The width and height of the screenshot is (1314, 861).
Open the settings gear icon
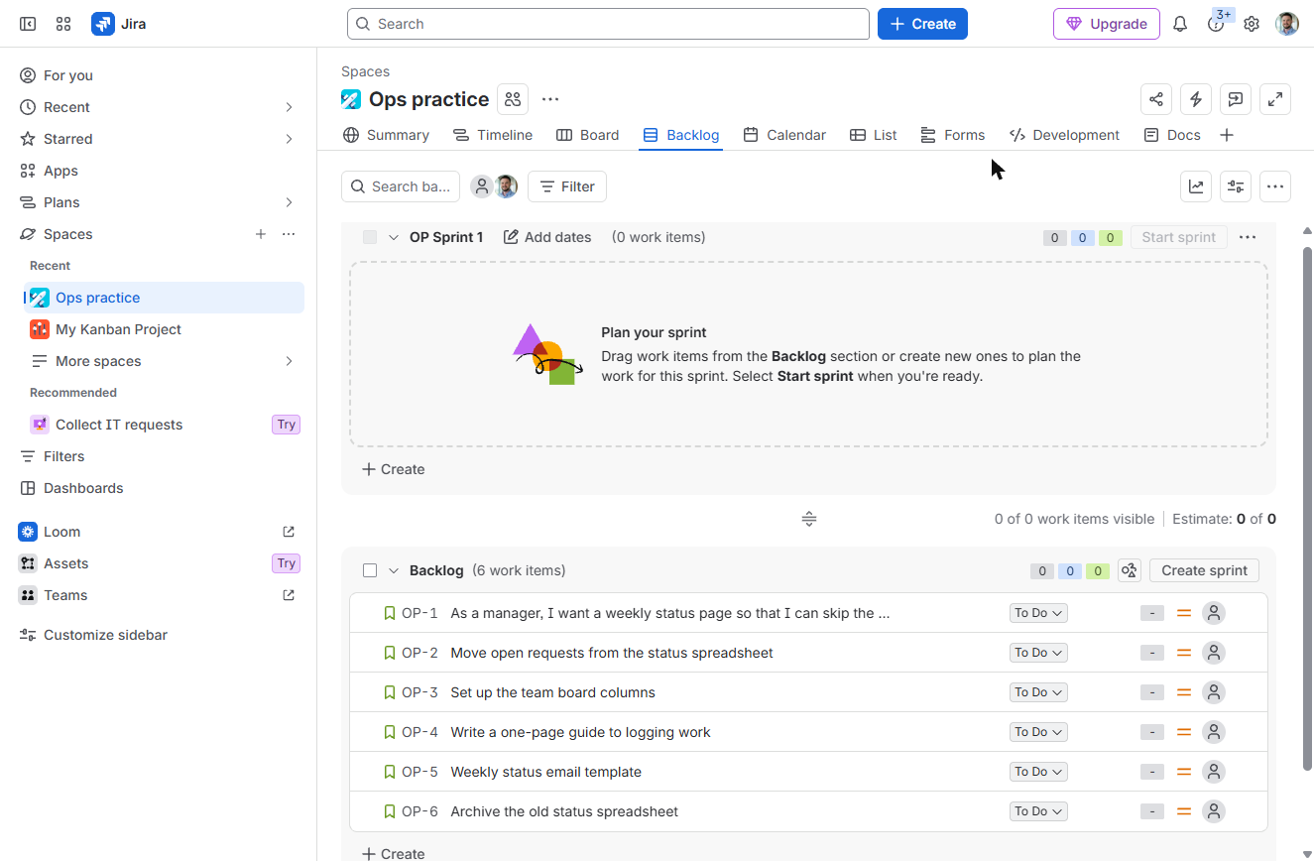coord(1252,24)
